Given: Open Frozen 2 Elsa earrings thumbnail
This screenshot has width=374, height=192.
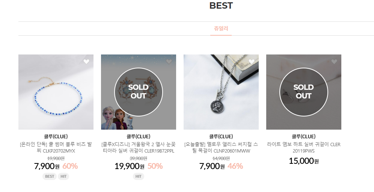Looking at the screenshot, I should click(139, 92).
